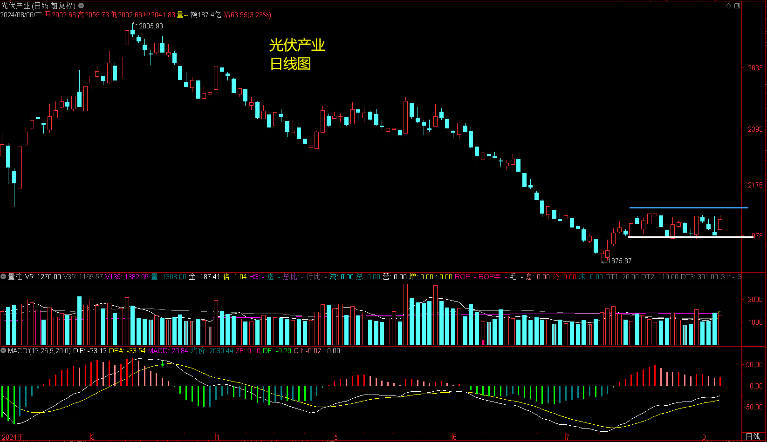The width and height of the screenshot is (767, 442).
Task: Click the 2393 price axis label
Action: click(755, 129)
